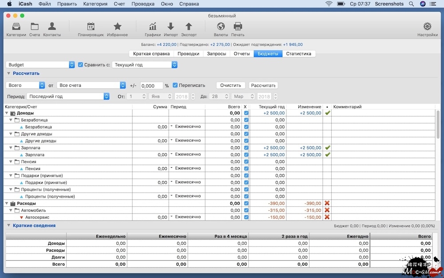Click the Счета folder icon
This screenshot has width=444, height=278.
click(35, 27)
